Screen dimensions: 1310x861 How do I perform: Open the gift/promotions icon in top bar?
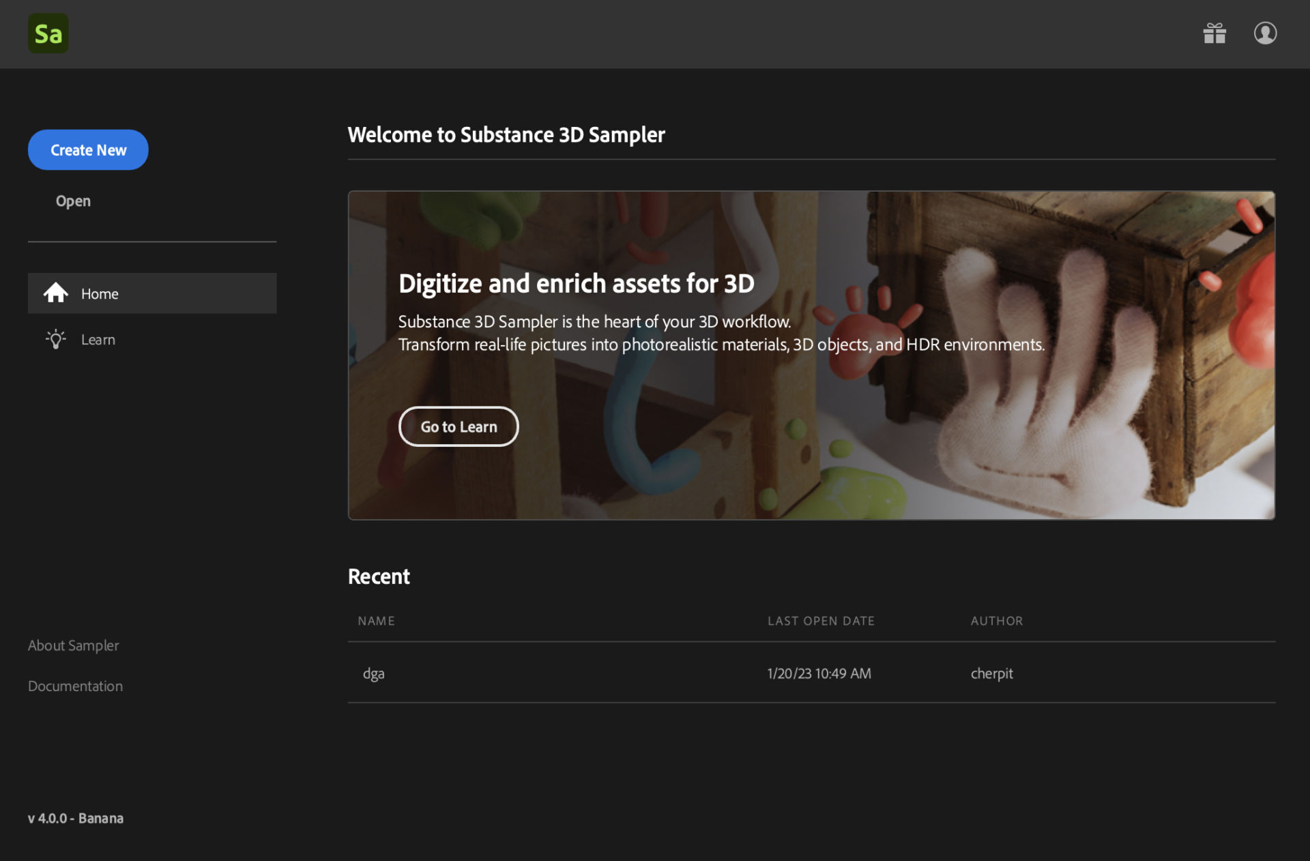(1214, 33)
